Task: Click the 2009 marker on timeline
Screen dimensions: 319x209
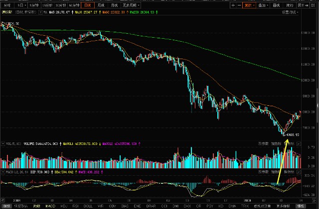Action: point(247,201)
